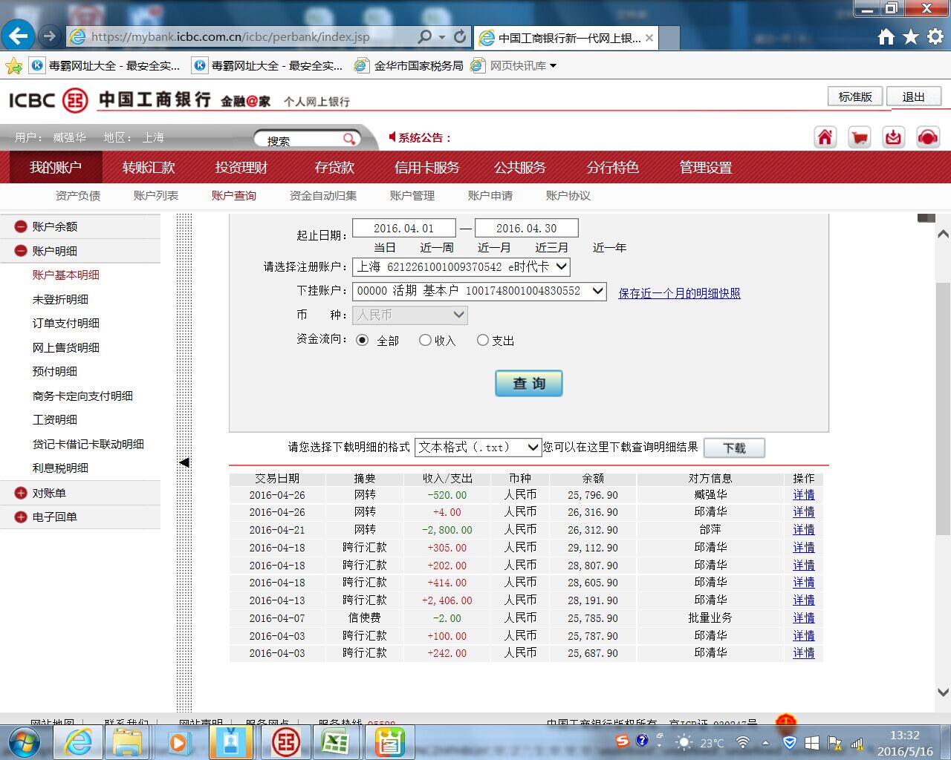This screenshot has height=760, width=951.
Task: Click the page vertical scrollbar thumb
Action: (x=943, y=408)
